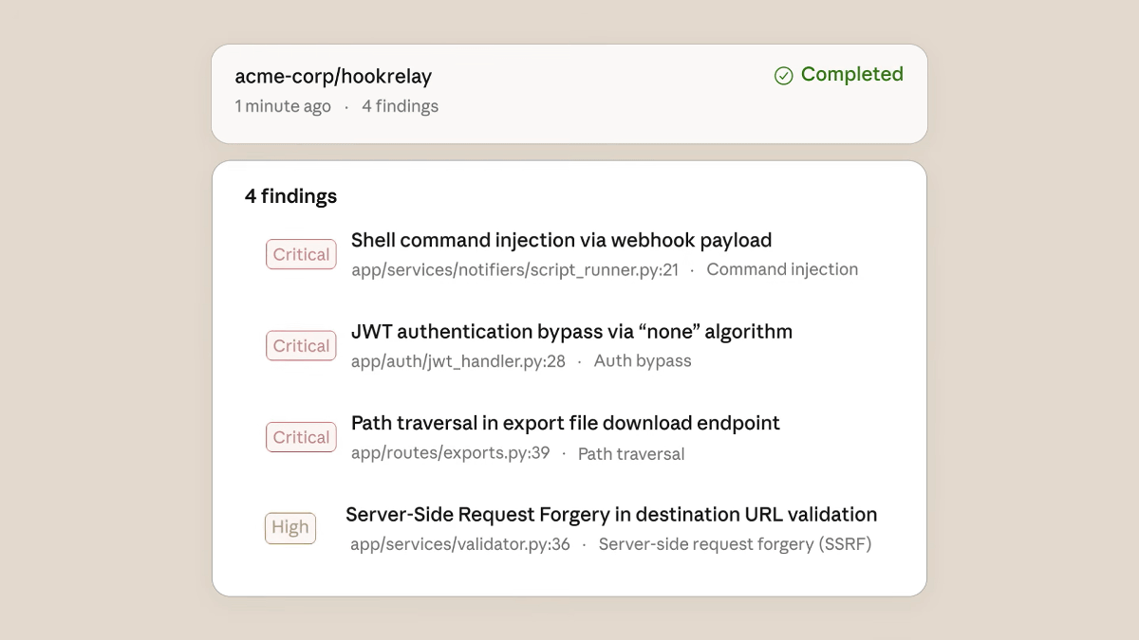Click Critical badge beside Path traversal finding

[x=301, y=437]
